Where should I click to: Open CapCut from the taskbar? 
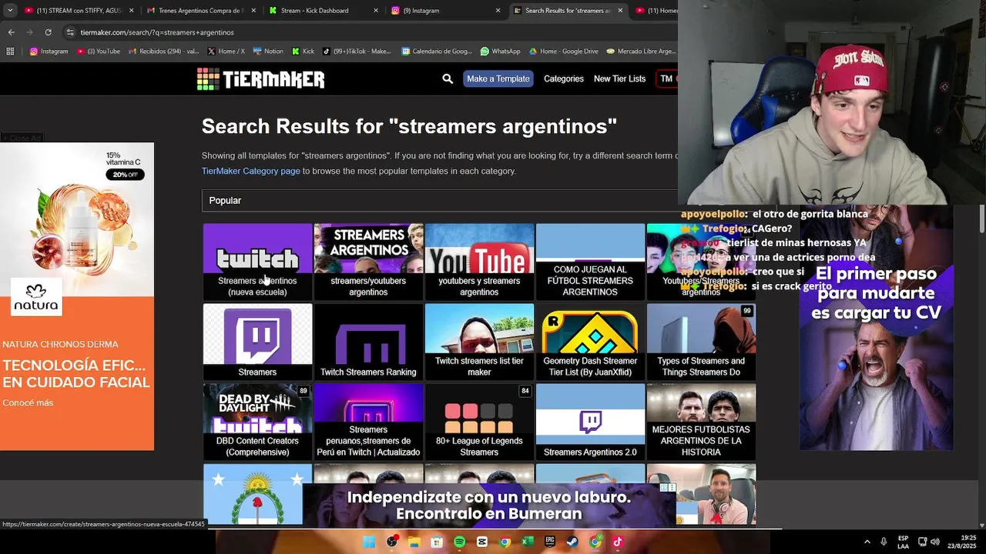click(482, 542)
